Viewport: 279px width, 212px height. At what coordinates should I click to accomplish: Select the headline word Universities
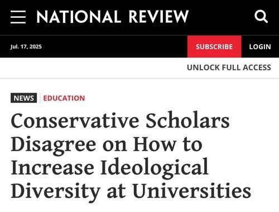192,191
